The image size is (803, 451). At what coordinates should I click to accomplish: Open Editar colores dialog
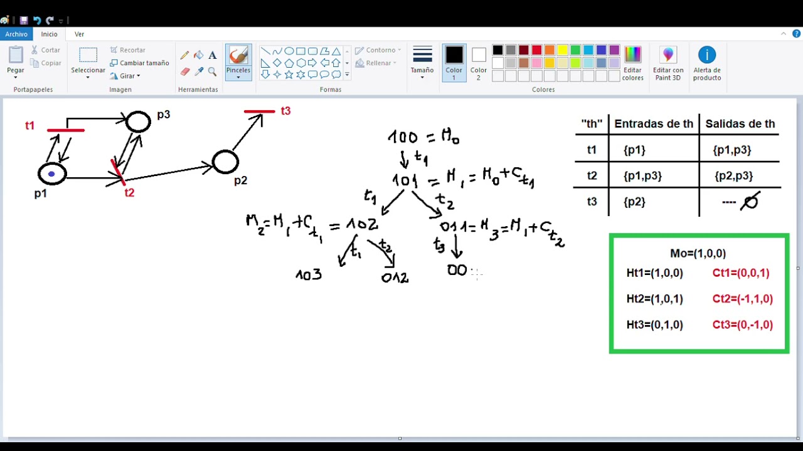pyautogui.click(x=632, y=63)
